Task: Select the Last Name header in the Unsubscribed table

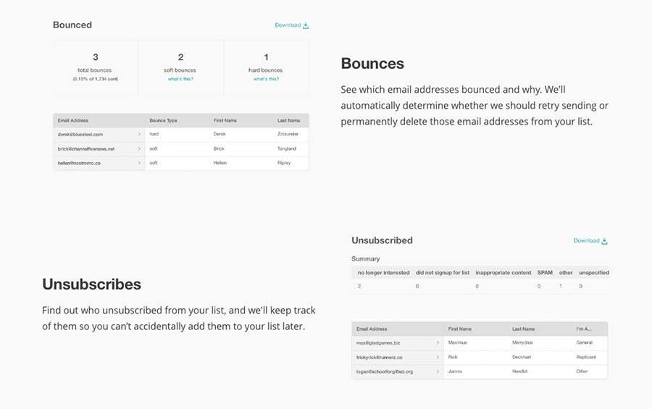Action: tap(523, 329)
